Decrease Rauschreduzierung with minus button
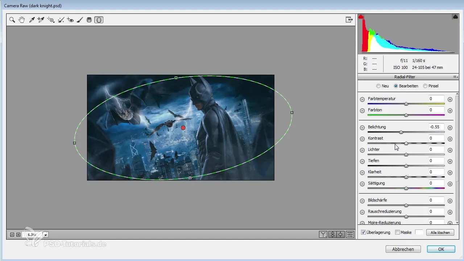The width and height of the screenshot is (464, 261). 362,212
